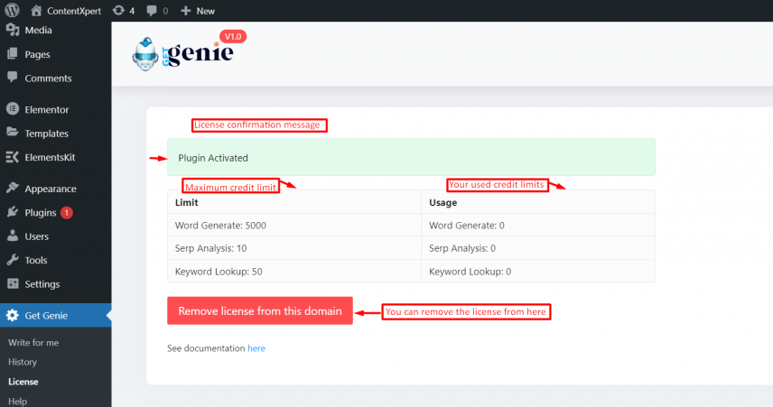
Task: Click the plus icon next to New
Action: (x=185, y=10)
